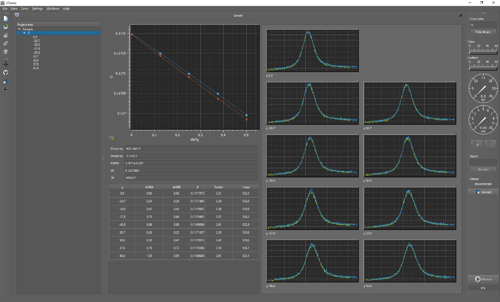
Task: Close the Sample panel with the X icon
Action: (460, 15)
